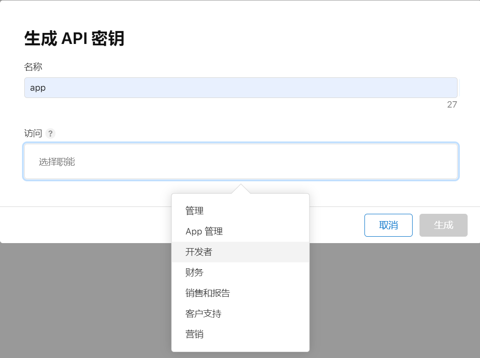Open the 选择职能 role dropdown
This screenshot has height=358, width=480.
[241, 162]
